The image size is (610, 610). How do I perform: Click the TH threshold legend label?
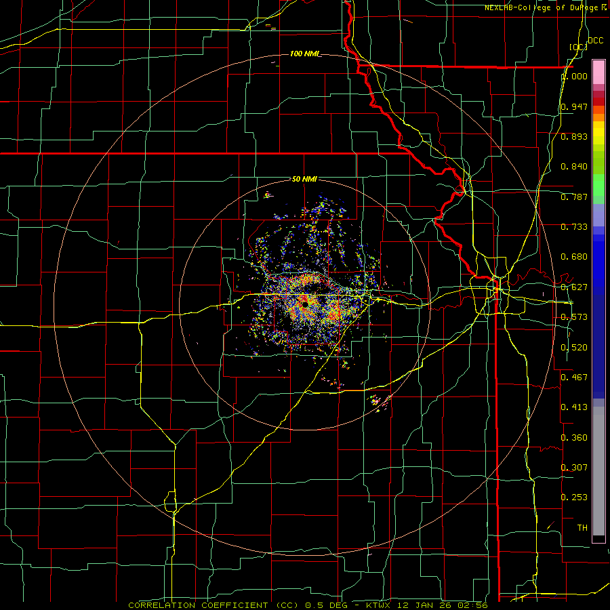click(582, 528)
